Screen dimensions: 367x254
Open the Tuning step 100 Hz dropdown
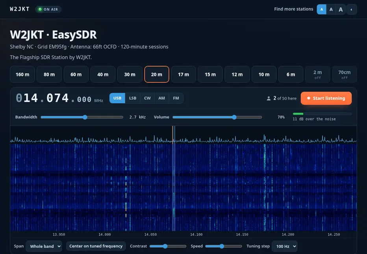(x=285, y=246)
